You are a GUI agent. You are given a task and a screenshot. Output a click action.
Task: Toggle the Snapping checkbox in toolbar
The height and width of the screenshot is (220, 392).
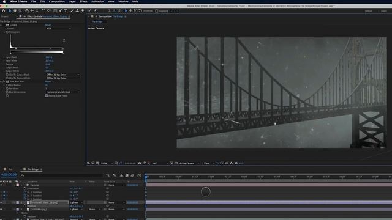(157, 11)
